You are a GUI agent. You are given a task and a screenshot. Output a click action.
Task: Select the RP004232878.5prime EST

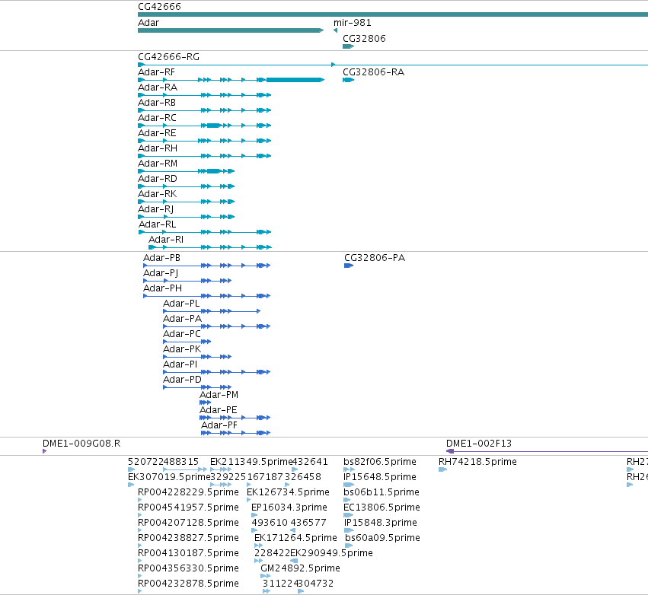(x=188, y=584)
